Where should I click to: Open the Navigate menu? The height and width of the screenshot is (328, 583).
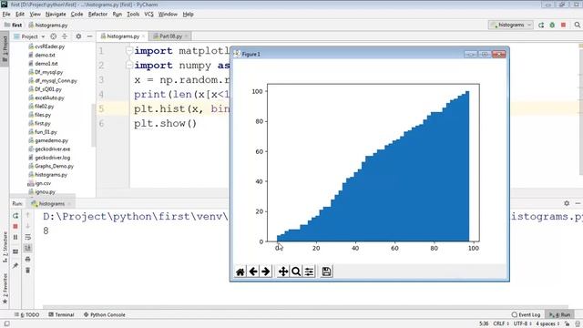[x=56, y=15]
